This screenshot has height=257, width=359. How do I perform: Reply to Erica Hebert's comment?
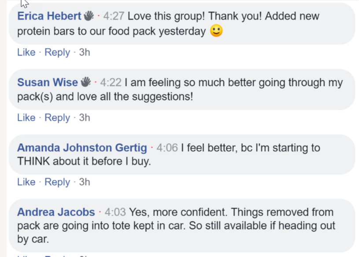[x=57, y=52]
